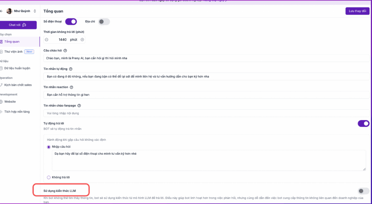The width and height of the screenshot is (372, 204).
Task: Decrease the no-reply time in minutes
Action: [46, 40]
